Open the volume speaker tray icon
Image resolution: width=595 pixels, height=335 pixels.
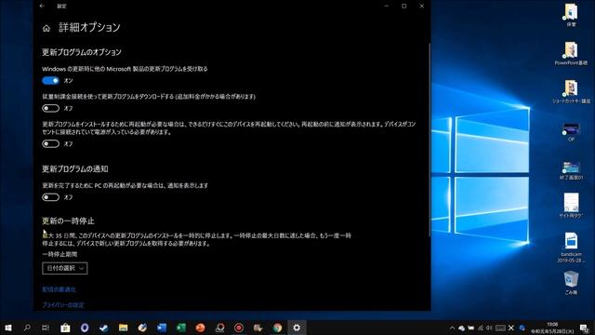tap(490, 328)
